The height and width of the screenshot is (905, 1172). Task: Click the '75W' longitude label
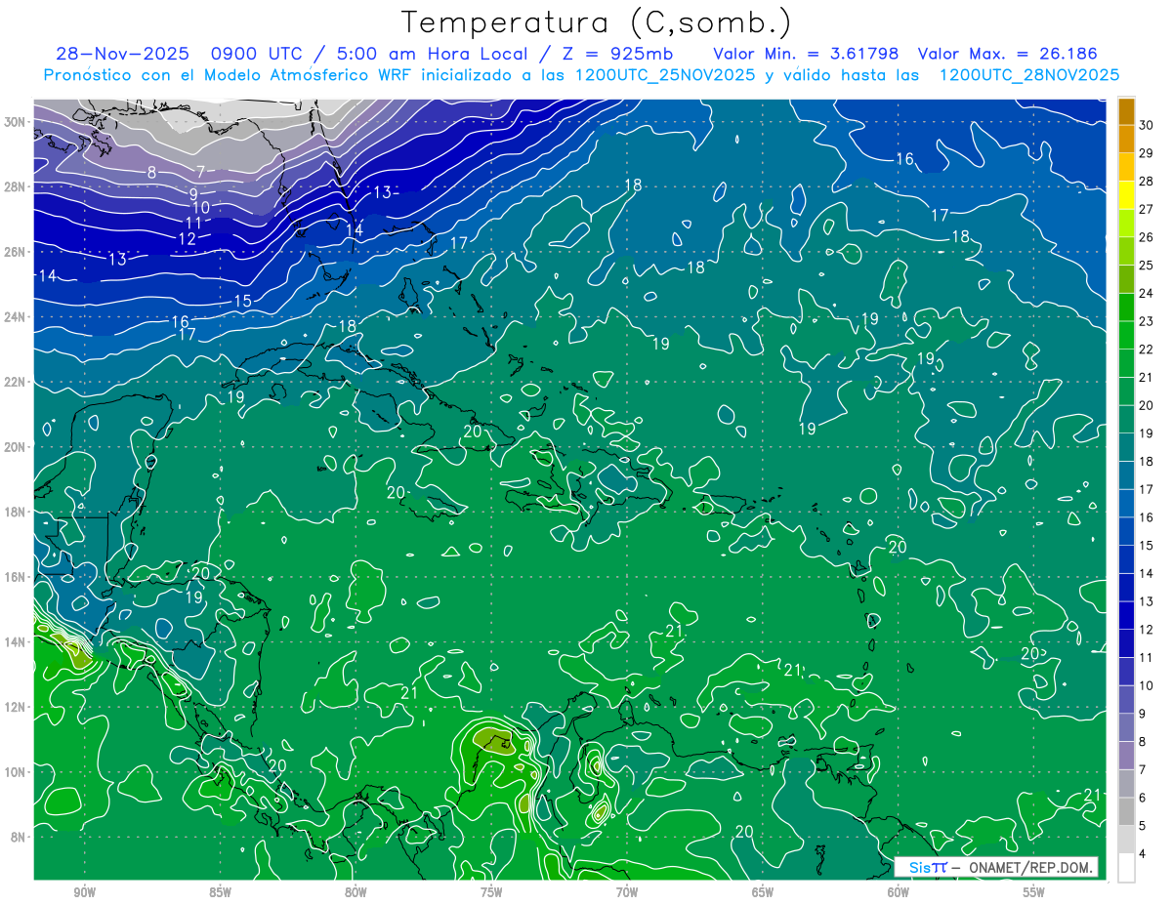(x=491, y=892)
